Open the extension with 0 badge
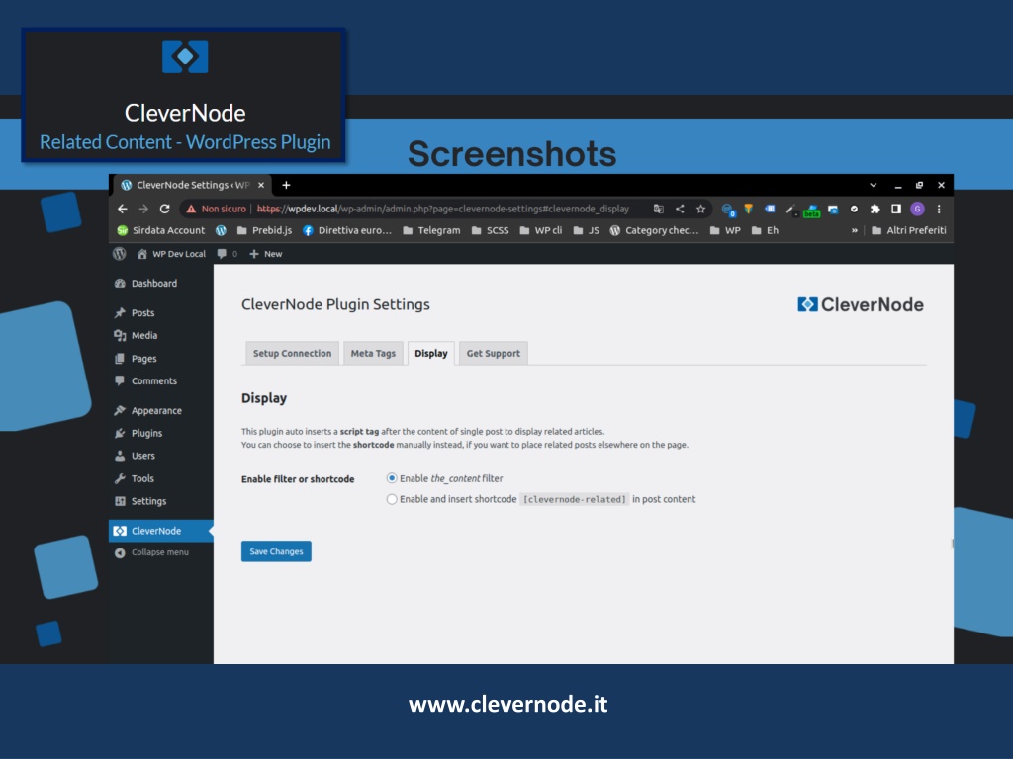Screen dimensions: 1013x759 (727, 210)
